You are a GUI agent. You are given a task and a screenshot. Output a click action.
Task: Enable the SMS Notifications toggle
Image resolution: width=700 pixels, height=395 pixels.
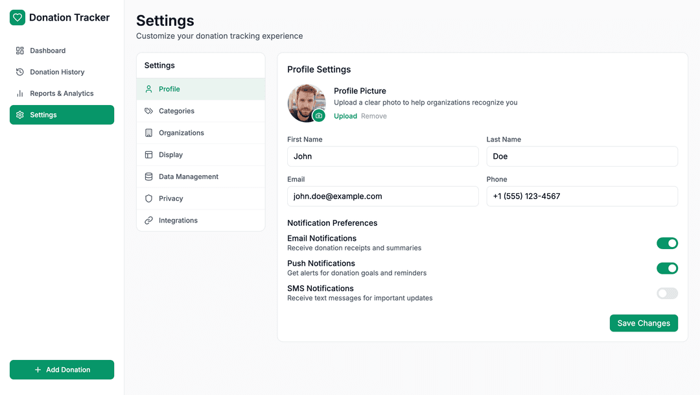coord(667,293)
